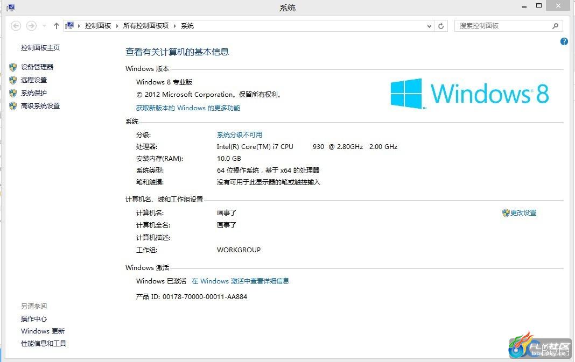This screenshot has width=575, height=362.
Task: Open 控制面板主页 link
Action: (40, 48)
